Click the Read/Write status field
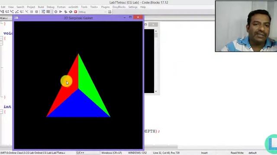Screen dimensions: 277x155 (237, 153)
